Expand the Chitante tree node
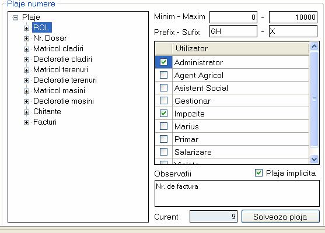This screenshot has height=233, width=325. click(x=26, y=112)
